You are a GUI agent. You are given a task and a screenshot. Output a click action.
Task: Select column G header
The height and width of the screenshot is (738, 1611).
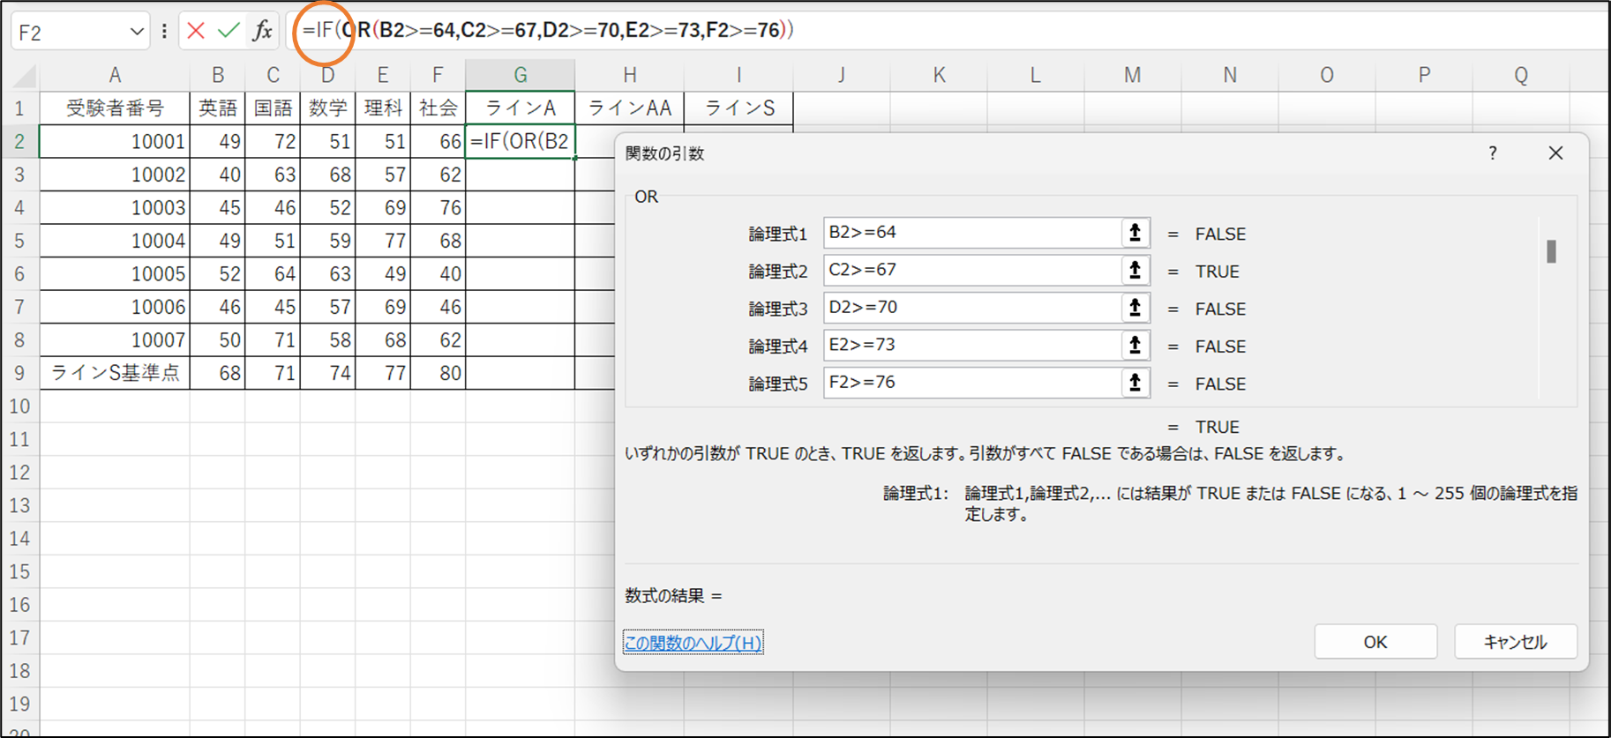point(520,76)
